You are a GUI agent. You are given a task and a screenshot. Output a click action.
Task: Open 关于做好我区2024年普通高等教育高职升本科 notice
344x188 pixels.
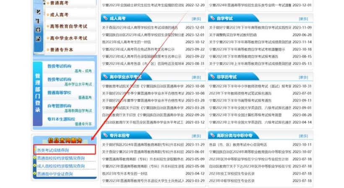(143, 145)
